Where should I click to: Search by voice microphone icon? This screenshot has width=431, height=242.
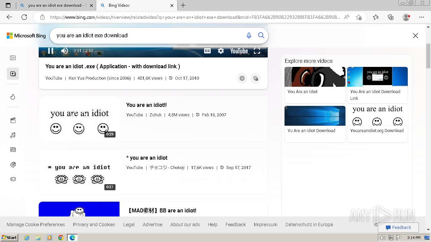pos(249,35)
